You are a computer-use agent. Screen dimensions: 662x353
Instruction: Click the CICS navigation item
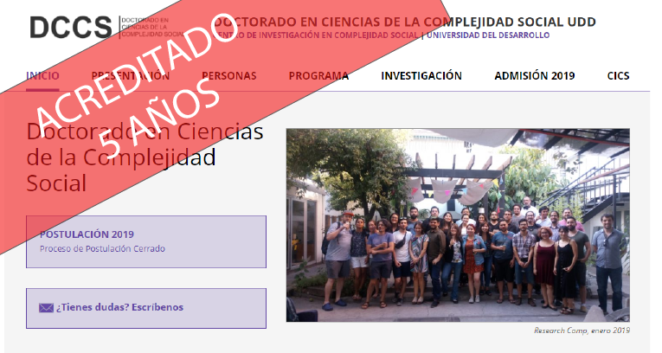[618, 76]
